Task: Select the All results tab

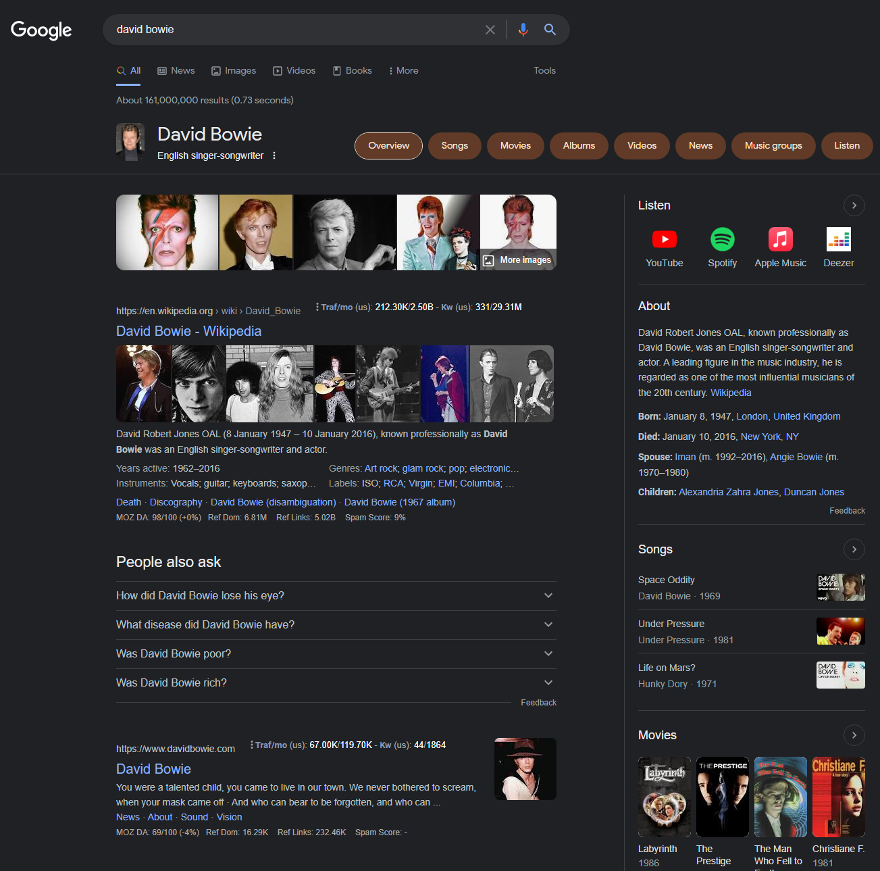Action: click(x=128, y=70)
